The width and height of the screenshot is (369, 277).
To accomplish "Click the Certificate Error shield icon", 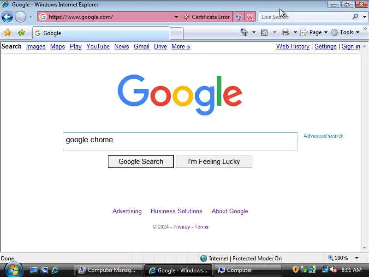I will (x=186, y=17).
